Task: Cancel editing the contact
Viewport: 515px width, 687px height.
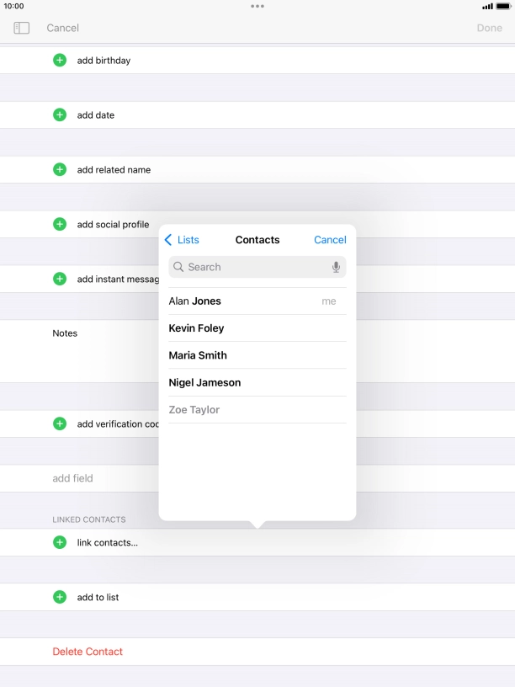Action: [x=62, y=28]
